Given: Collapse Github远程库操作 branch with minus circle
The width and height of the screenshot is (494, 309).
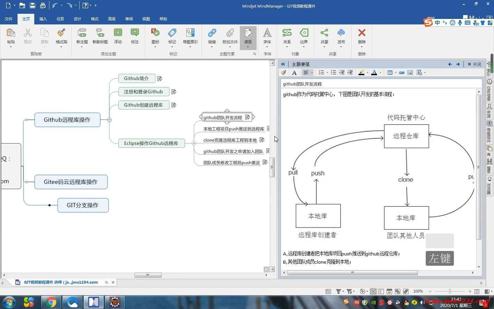Looking at the screenshot, I should 109,120.
